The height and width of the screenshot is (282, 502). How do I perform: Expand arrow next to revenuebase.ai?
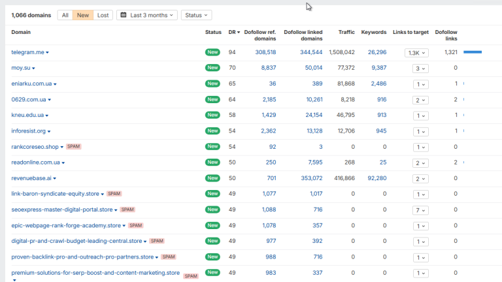click(x=55, y=178)
